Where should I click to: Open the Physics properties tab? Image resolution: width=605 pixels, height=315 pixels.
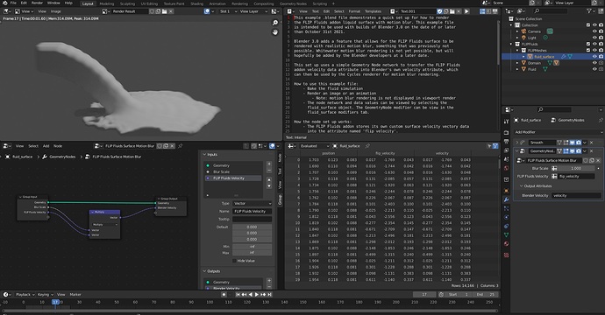tap(506, 217)
